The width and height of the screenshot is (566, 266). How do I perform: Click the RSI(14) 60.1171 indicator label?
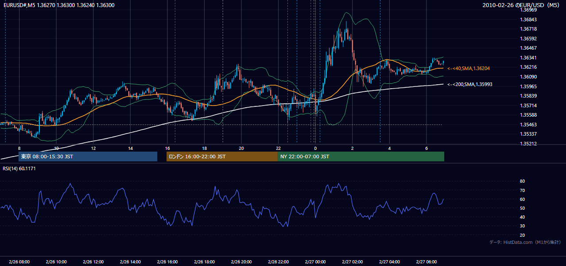(x=19, y=168)
